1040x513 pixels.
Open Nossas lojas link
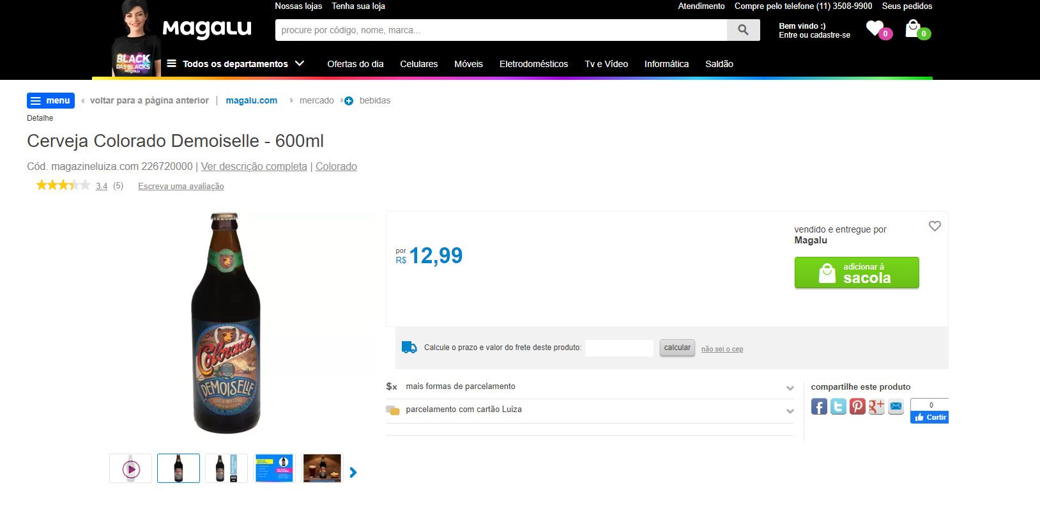coord(298,6)
